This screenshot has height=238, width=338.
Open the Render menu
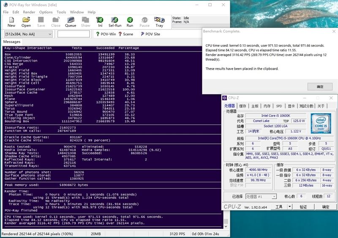(x=29, y=12)
